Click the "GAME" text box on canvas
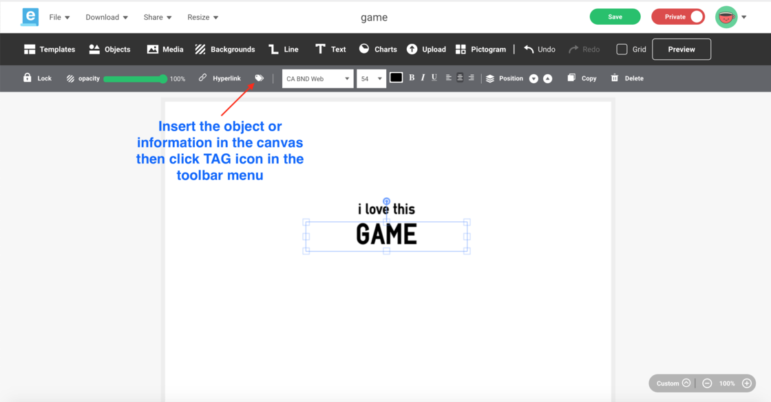 click(386, 236)
